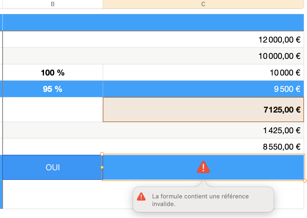Click the top-left white selection handle

[x=102, y=154]
